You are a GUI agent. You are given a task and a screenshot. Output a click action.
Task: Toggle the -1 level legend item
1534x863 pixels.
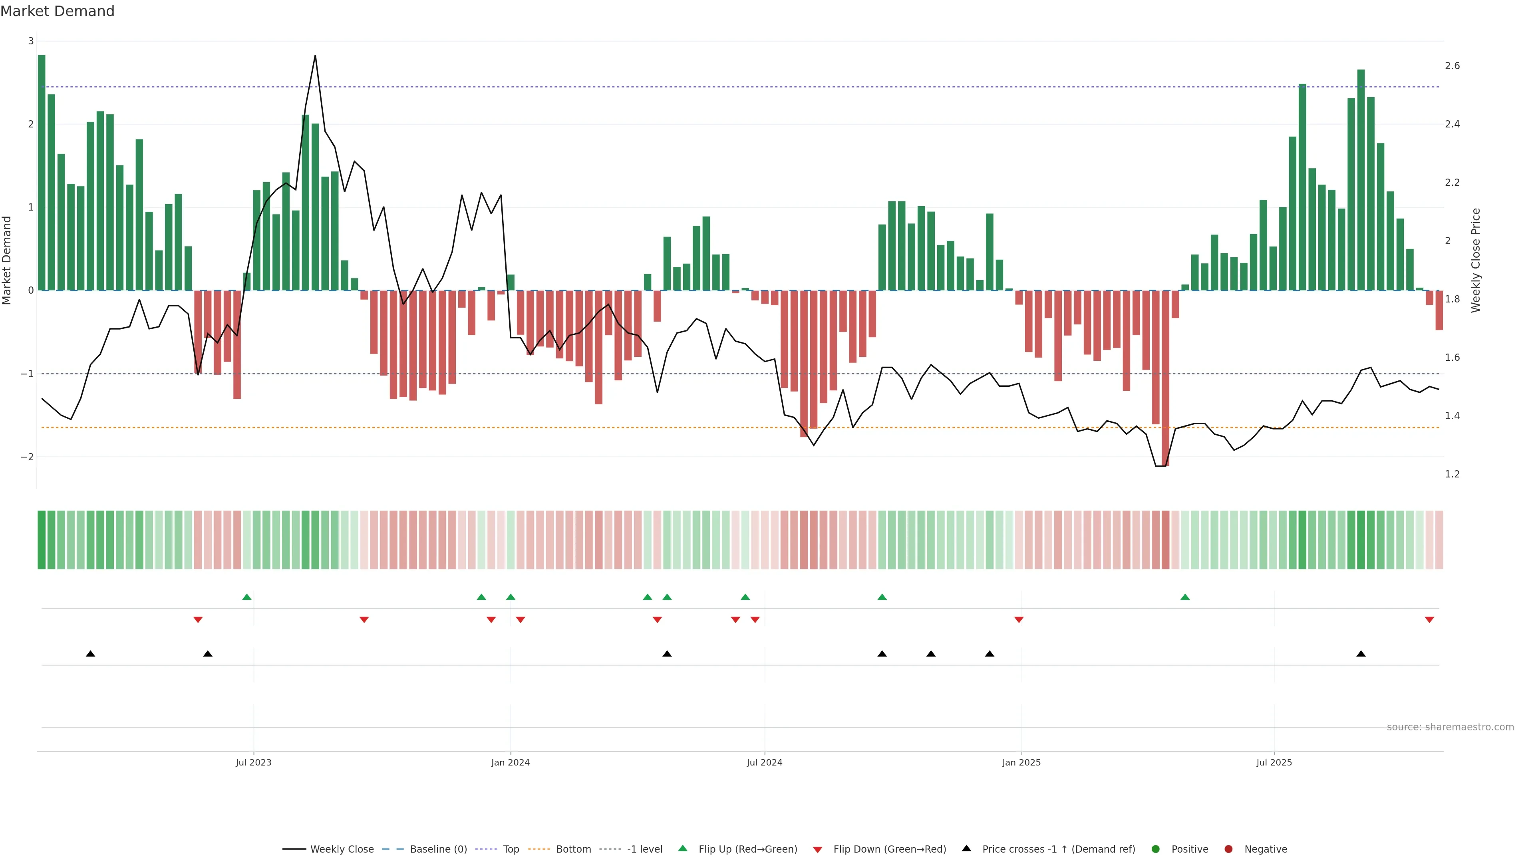click(644, 849)
